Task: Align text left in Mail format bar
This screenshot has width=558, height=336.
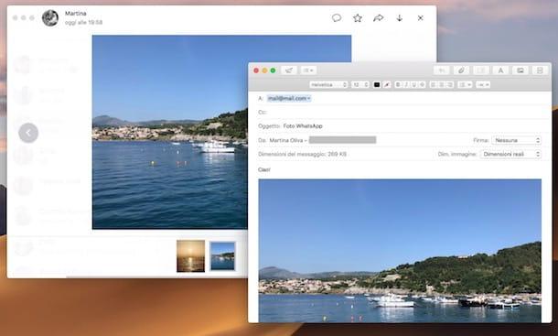Action: [x=434, y=84]
